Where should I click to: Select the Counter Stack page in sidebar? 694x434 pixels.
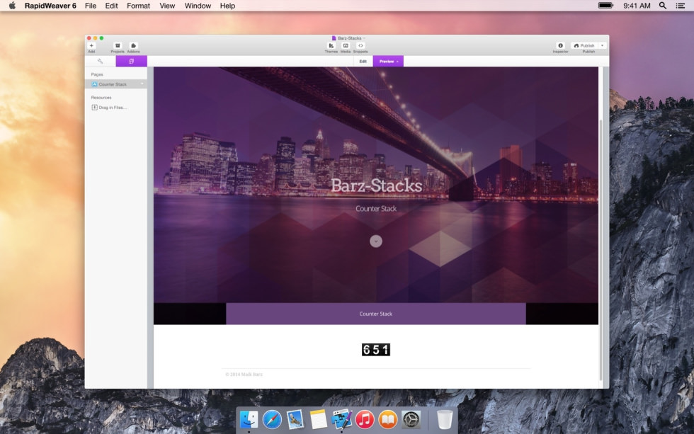(x=116, y=84)
